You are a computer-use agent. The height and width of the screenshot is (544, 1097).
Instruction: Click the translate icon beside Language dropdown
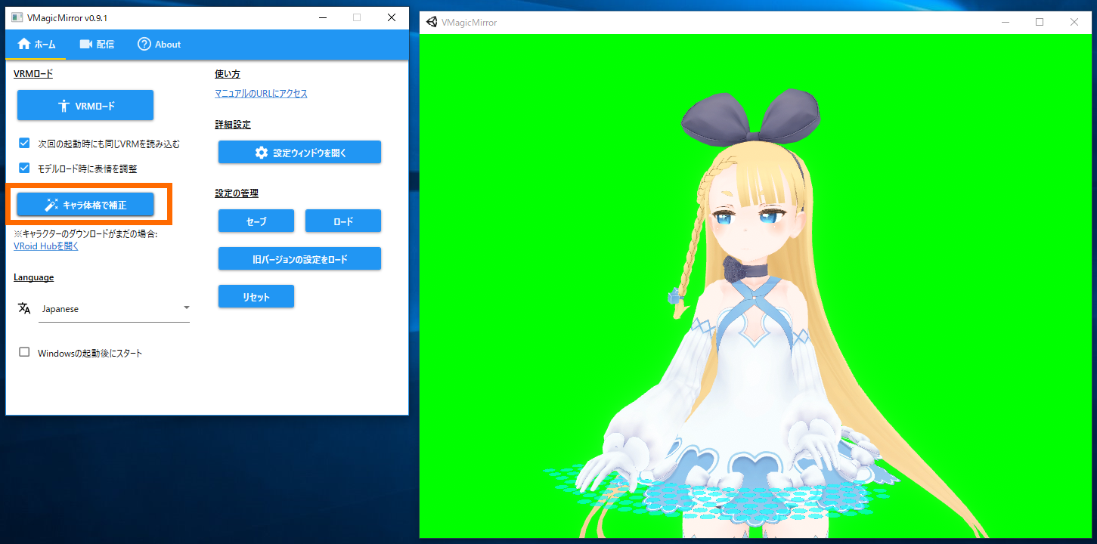click(x=24, y=308)
